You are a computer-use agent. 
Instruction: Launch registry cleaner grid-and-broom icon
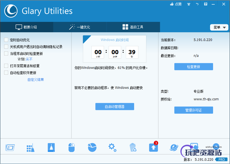[x=31, y=148]
